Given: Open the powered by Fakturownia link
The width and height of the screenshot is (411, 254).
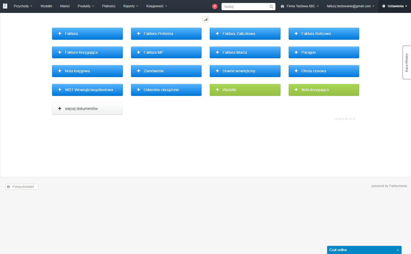Looking at the screenshot, I should coord(389,186).
